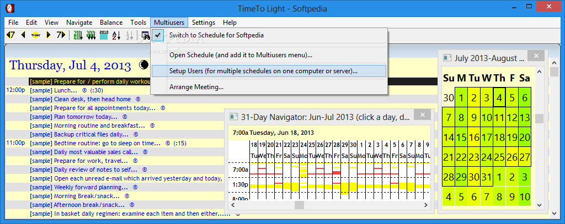The height and width of the screenshot is (224, 565).
Task: Click the 31-Day Navigator window icon
Action: tap(234, 117)
